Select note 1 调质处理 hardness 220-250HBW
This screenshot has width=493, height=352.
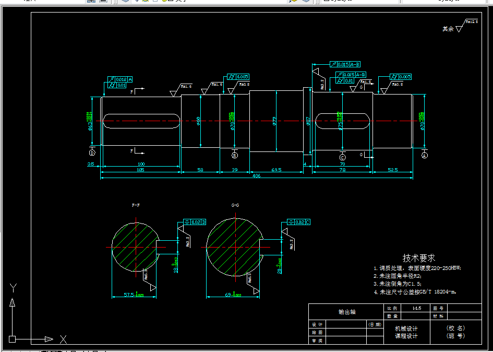coord(417,268)
